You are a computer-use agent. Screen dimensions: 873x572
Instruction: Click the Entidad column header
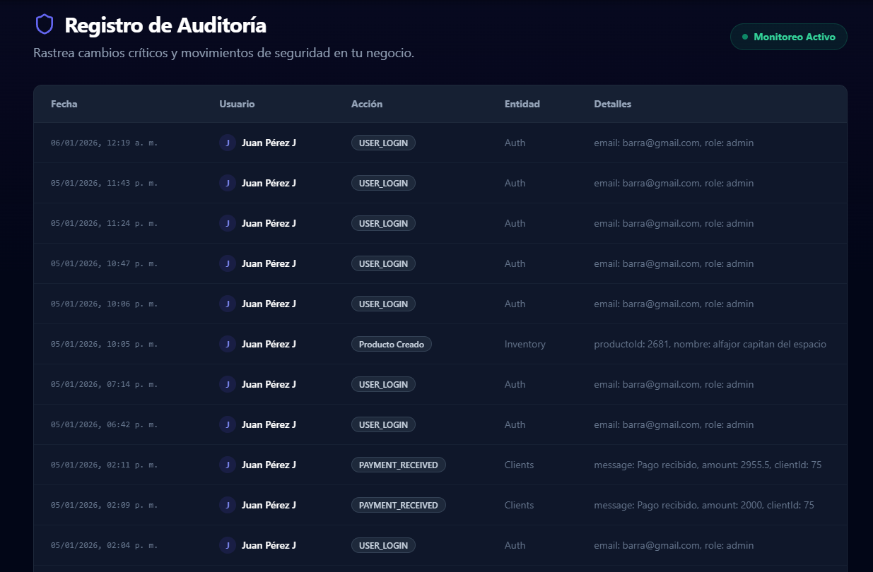(522, 104)
